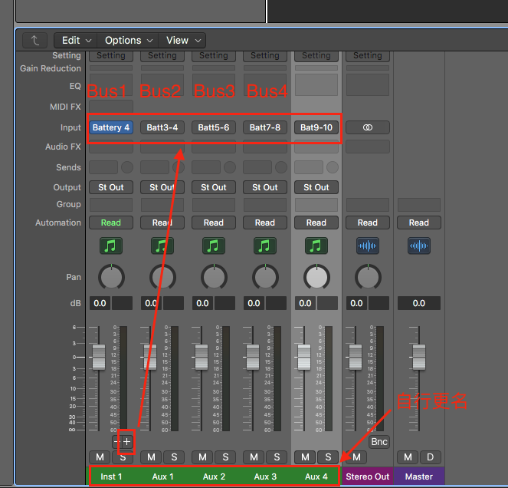Select the Master channel name label
Screen dimensions: 508x488
[419, 476]
